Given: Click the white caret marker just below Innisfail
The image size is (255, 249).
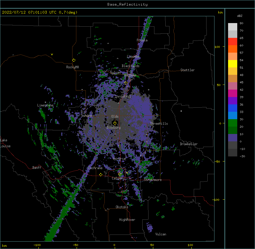Looking at the screenshot, I should [x=118, y=103].
